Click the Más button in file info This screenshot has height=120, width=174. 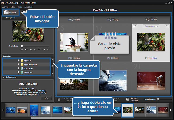(x=46, y=98)
